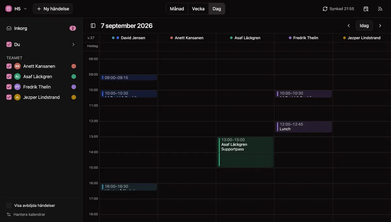Click the Ny händelse button
The width and height of the screenshot is (391, 222).
point(53,9)
